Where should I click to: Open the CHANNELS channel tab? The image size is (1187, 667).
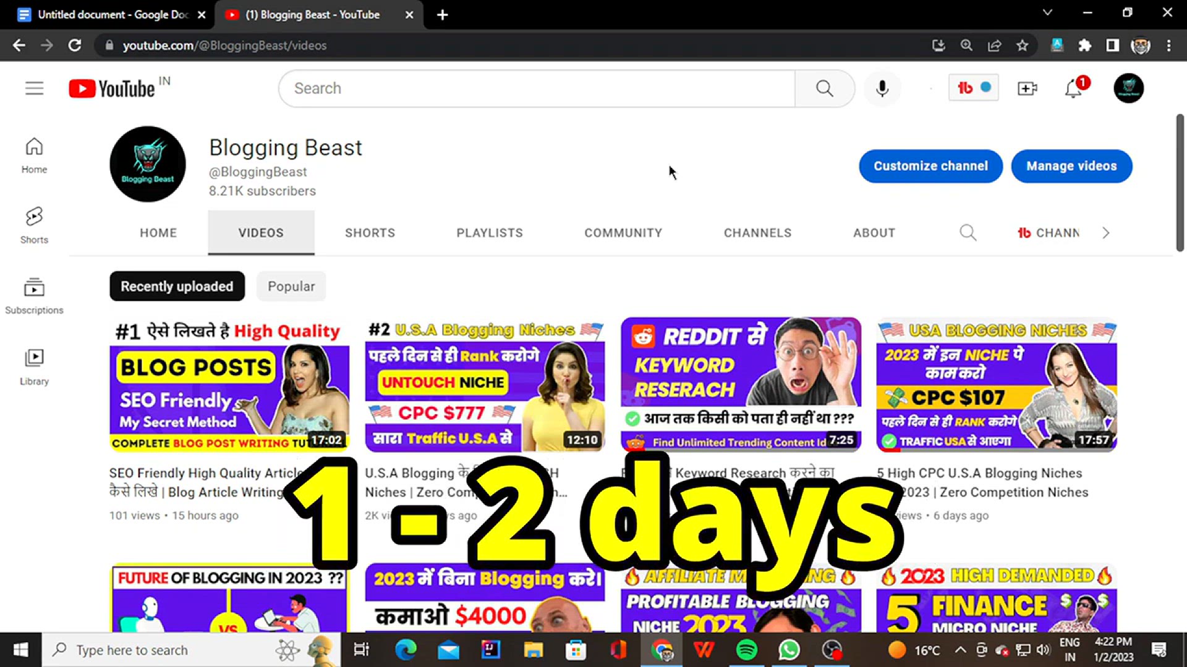[x=757, y=233]
